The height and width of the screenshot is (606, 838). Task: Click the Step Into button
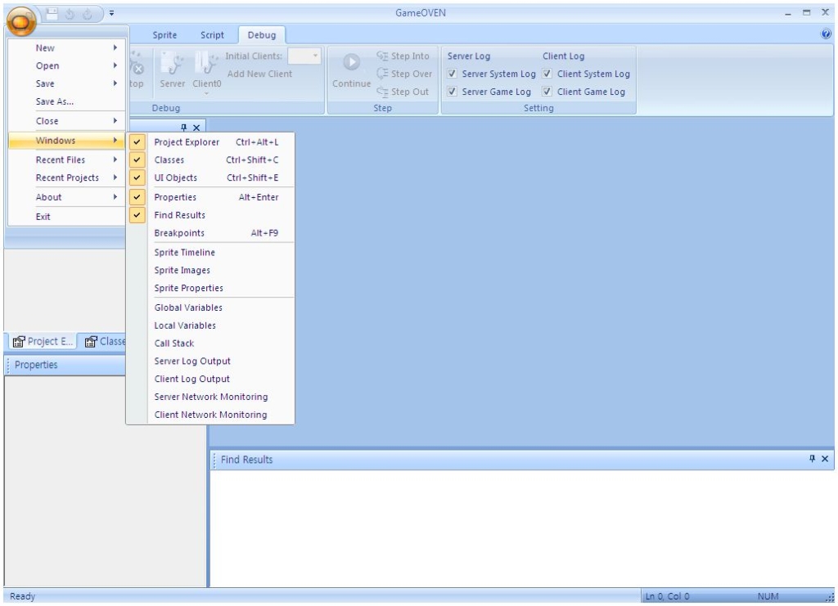coord(403,56)
